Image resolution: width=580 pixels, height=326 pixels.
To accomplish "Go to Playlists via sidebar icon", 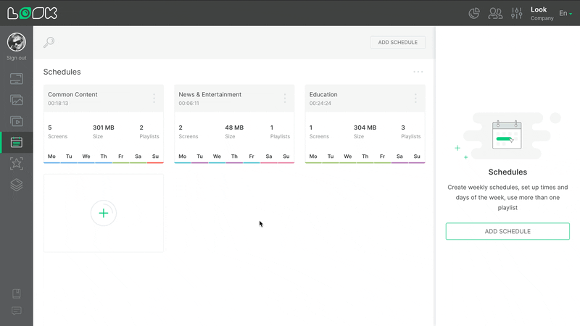I will [16, 121].
